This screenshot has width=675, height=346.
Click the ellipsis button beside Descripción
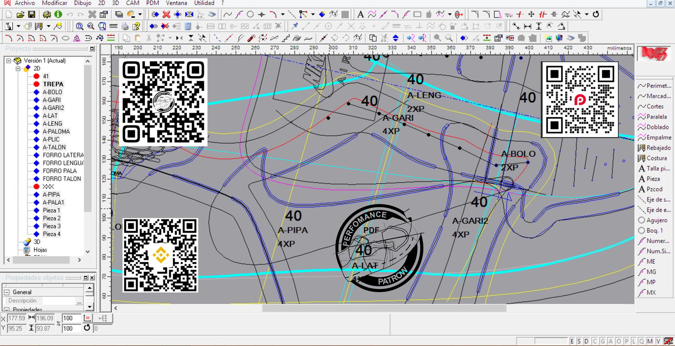(80, 301)
